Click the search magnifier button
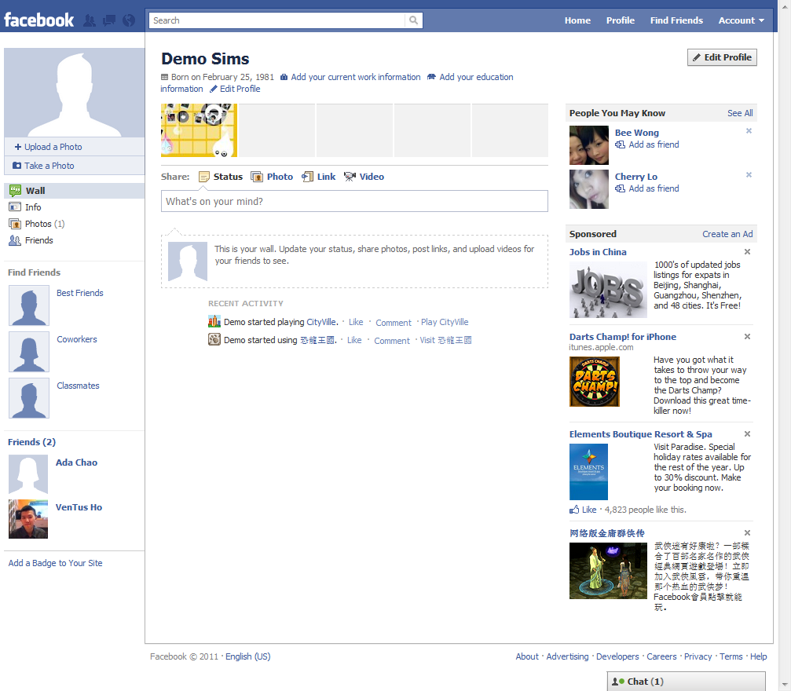 (413, 20)
